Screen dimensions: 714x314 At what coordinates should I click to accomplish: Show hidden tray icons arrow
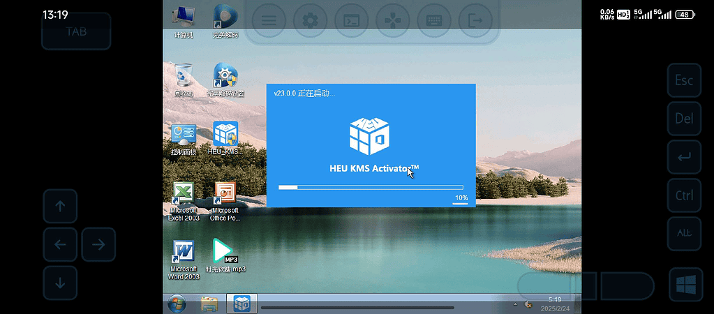click(516, 304)
